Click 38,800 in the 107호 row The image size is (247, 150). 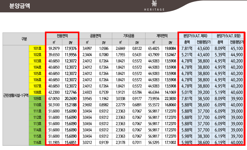(x=203, y=86)
